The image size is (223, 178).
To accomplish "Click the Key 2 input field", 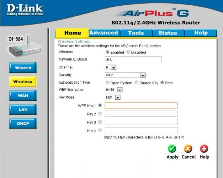I will point(141,114).
